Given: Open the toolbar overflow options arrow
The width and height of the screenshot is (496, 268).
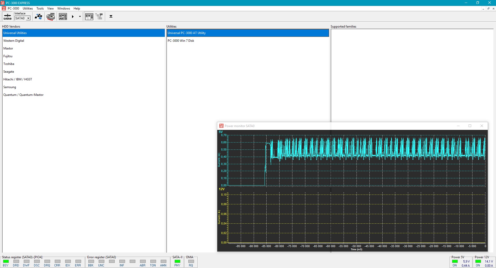Looking at the screenshot, I should (111, 16).
